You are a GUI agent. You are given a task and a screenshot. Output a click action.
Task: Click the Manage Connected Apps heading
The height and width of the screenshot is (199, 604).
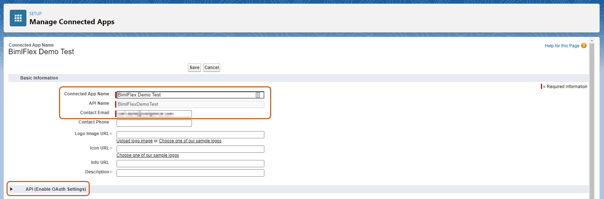72,22
